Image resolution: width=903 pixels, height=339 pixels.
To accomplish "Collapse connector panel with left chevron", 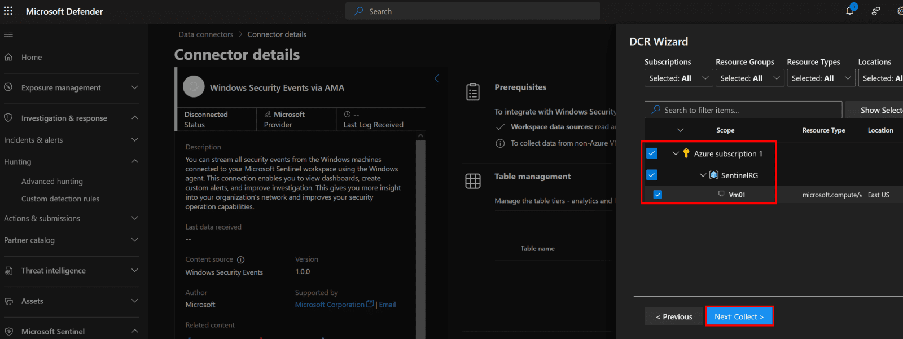I will pos(436,78).
